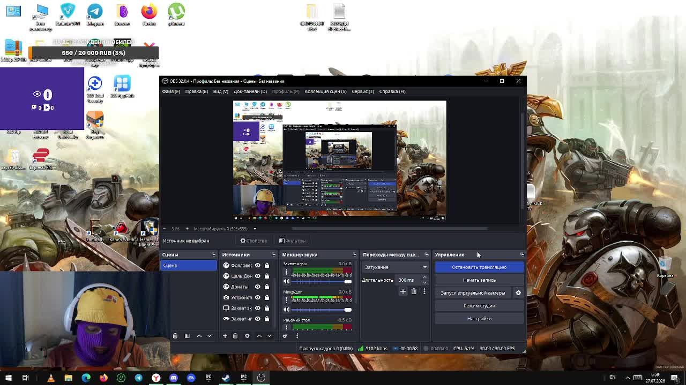
Task: Adjust Захват игры volume slider
Action: 322,281
